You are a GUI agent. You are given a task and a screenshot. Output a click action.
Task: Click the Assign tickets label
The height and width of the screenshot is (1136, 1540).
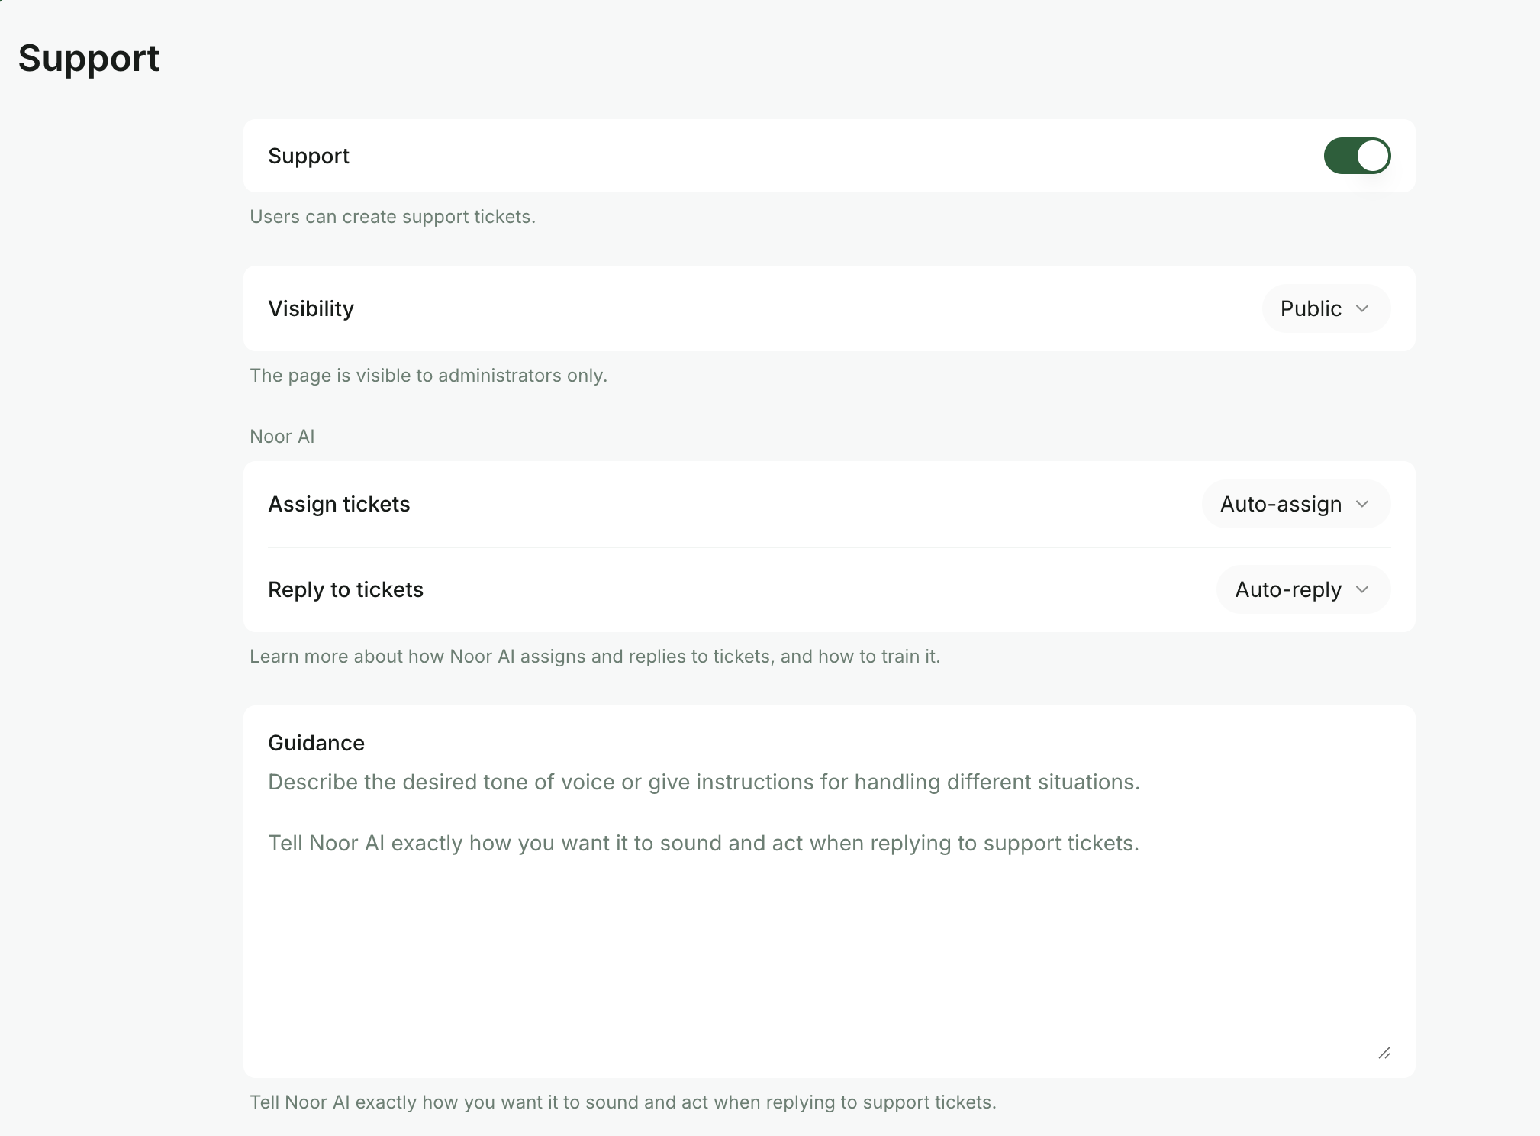click(x=339, y=504)
